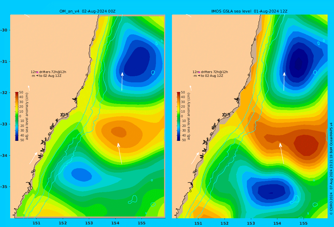This screenshot has height=227, width=334.
Task: Click the magenta drifter marker in right legend
Action: pyautogui.click(x=199, y=72)
